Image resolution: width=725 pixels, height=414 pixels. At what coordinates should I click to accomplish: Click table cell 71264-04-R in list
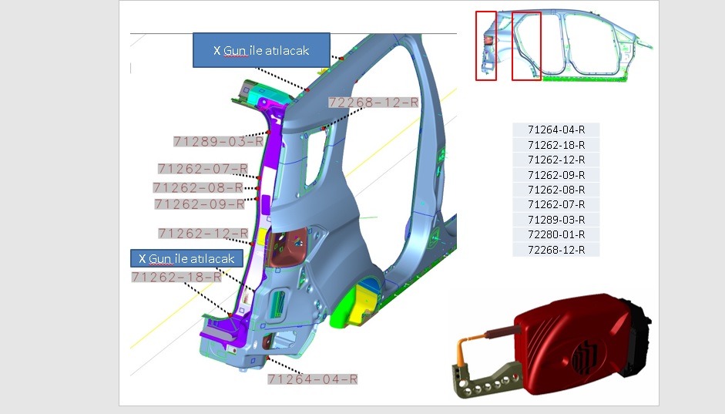coord(556,130)
